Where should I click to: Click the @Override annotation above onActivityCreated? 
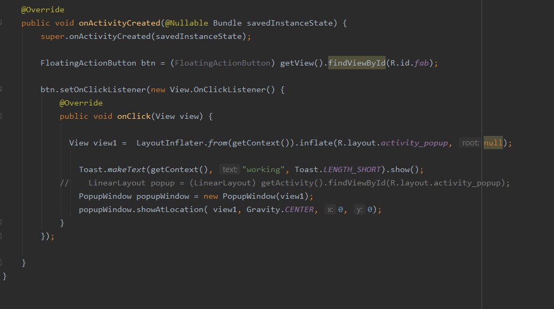click(x=43, y=10)
